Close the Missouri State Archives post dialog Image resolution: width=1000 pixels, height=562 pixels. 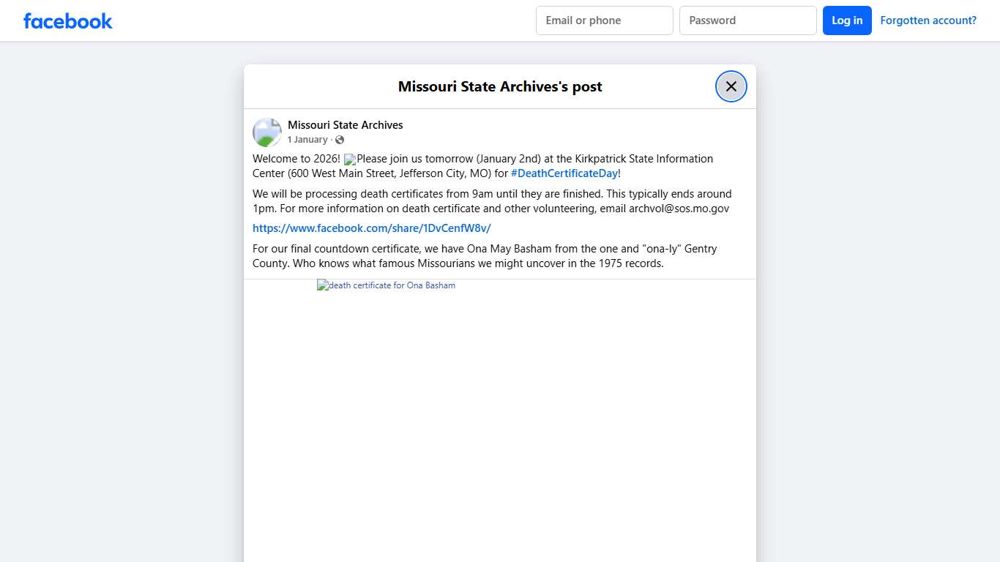tap(731, 86)
